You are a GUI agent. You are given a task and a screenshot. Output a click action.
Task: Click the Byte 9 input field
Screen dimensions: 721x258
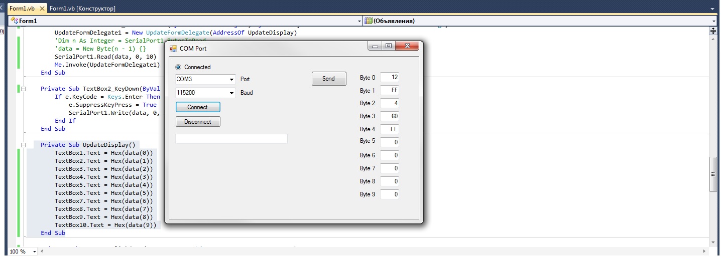(x=390, y=194)
